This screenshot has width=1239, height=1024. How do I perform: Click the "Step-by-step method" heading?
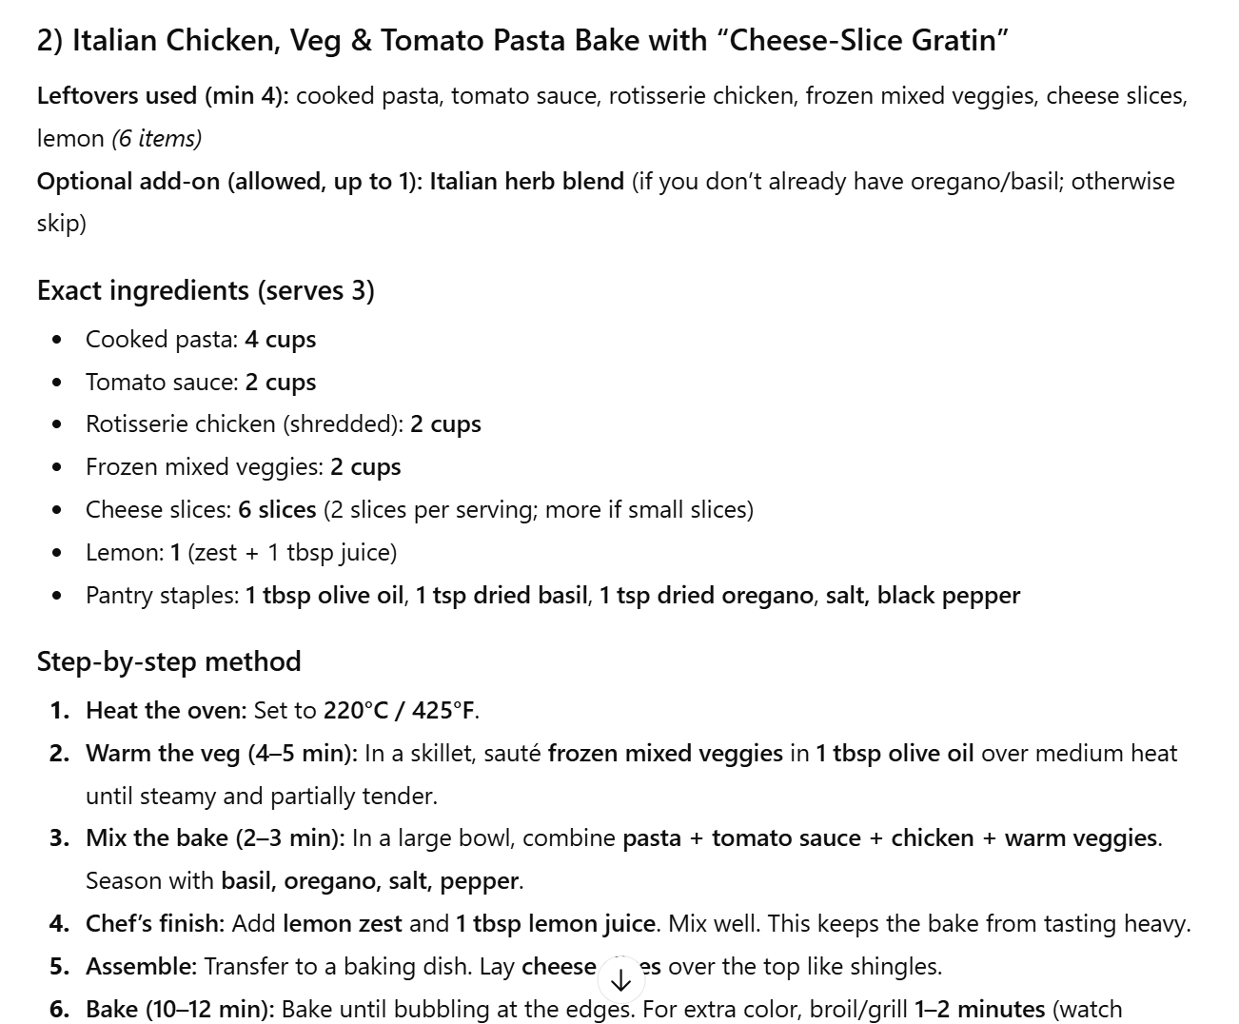click(x=168, y=661)
